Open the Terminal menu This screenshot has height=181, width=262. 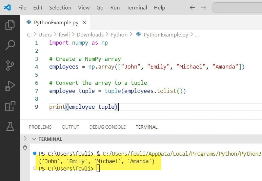point(137,8)
